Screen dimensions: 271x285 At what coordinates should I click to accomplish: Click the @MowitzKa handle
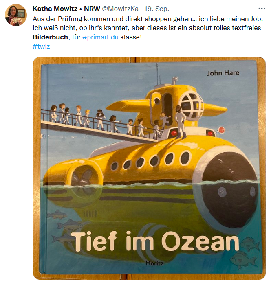click(x=120, y=9)
